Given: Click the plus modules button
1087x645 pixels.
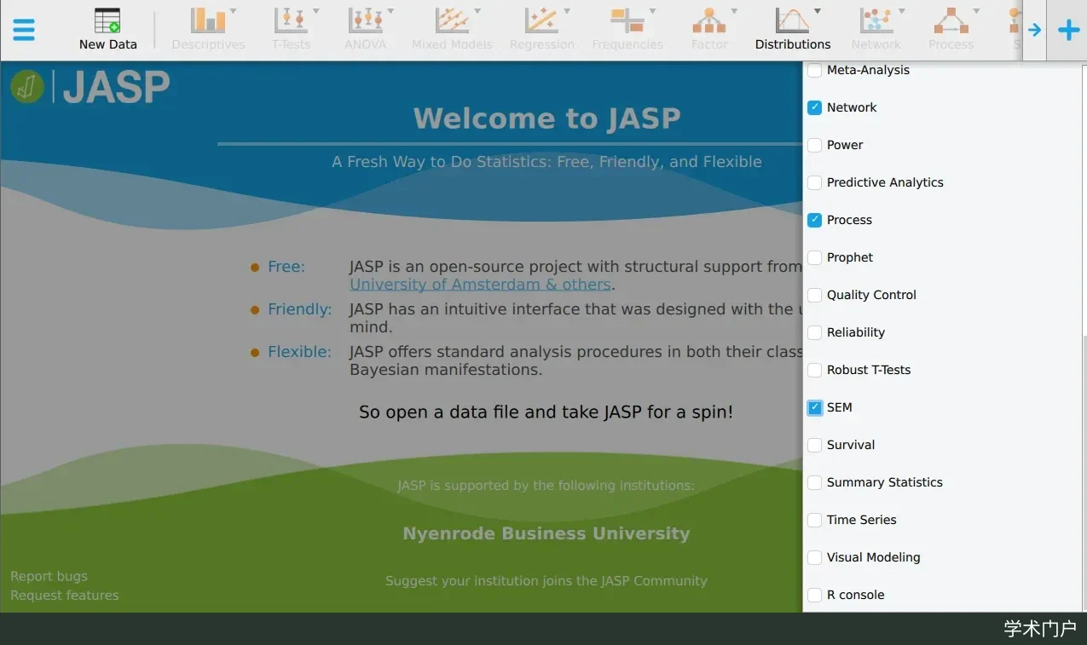Looking at the screenshot, I should tap(1068, 31).
